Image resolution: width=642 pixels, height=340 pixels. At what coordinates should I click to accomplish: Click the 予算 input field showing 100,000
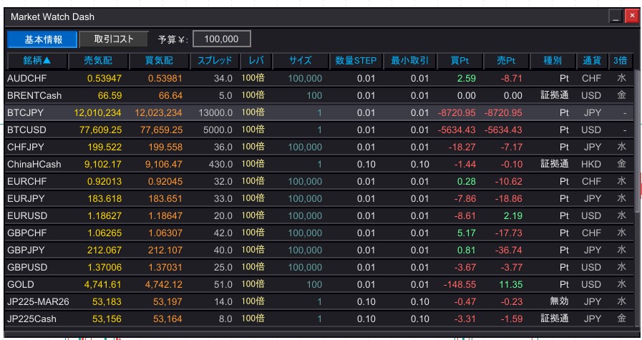[x=222, y=39]
